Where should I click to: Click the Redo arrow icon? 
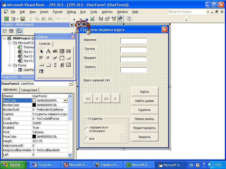pos(65,19)
